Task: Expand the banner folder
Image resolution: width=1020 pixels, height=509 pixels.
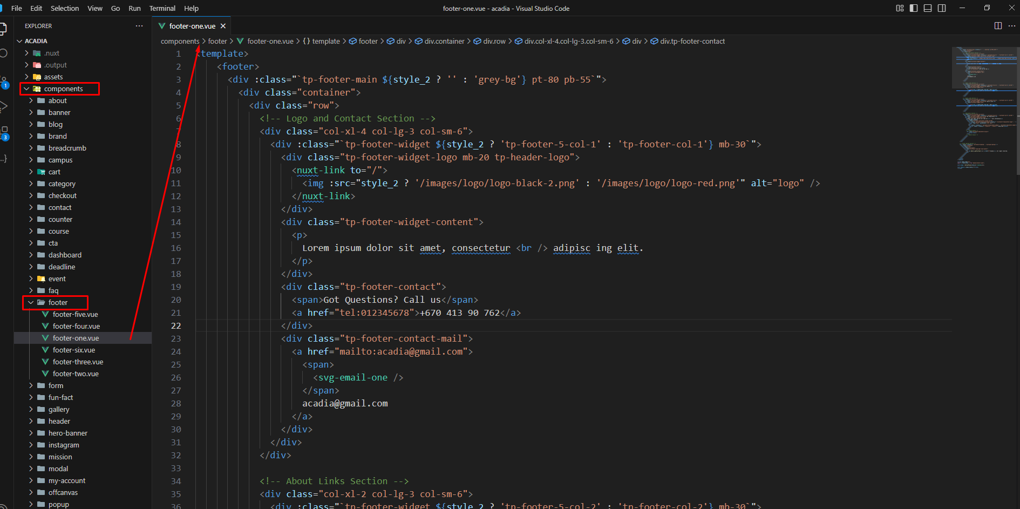Action: 31,112
